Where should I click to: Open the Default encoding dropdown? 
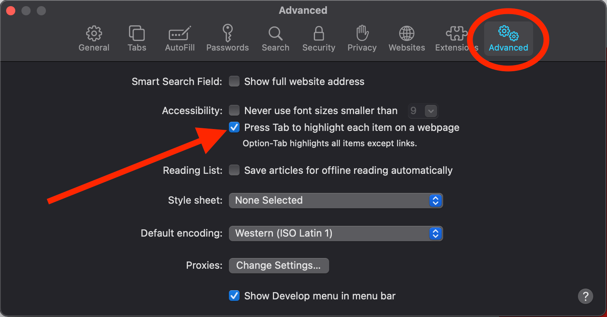pos(336,234)
